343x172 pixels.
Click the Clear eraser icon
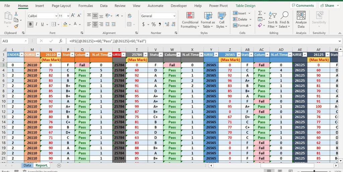(260, 25)
